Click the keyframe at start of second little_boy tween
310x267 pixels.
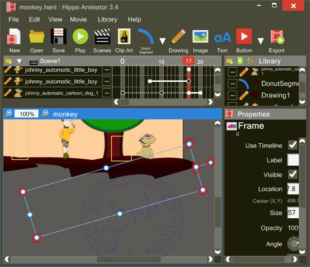(x=150, y=81)
